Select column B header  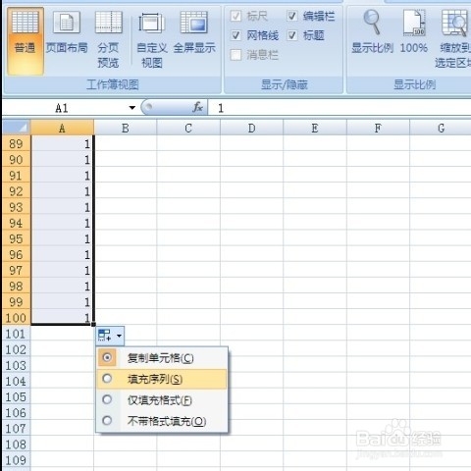tap(126, 128)
